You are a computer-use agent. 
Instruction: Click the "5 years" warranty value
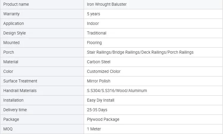click(94, 14)
